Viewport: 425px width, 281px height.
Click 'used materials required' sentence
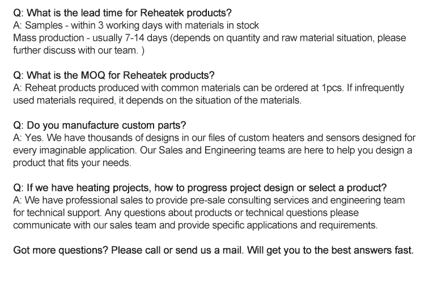click(157, 100)
